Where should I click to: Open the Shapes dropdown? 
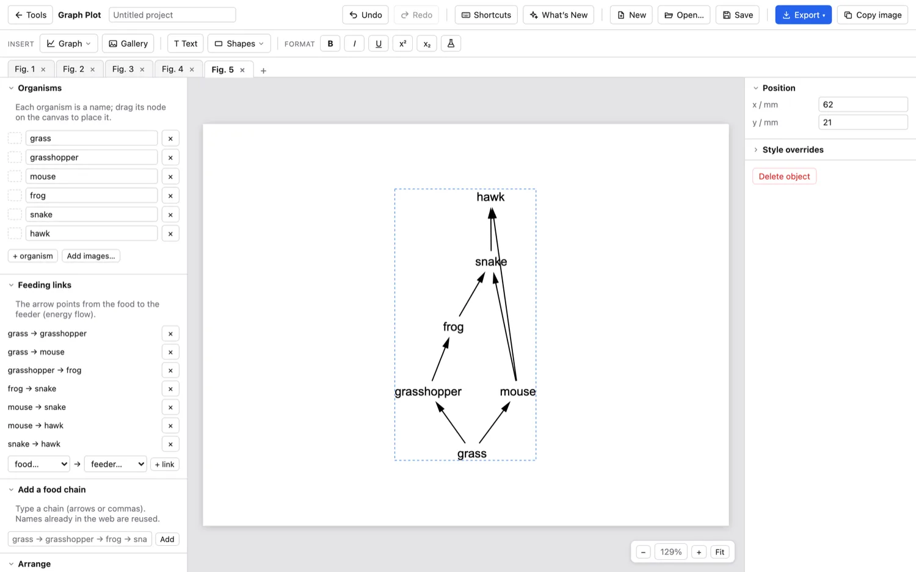tap(239, 43)
